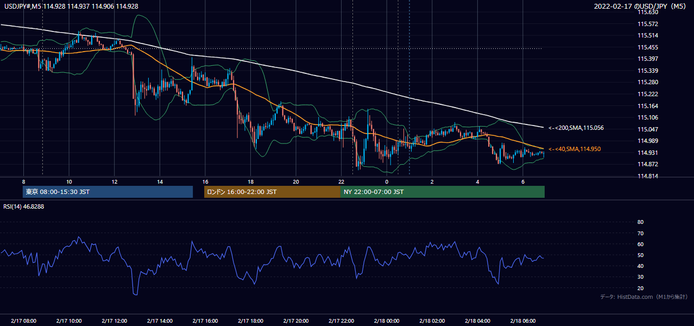Click the 2/18 02:00 date label
694x326 pixels.
(x=432, y=321)
